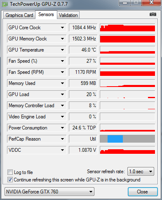
Task: Expand the PerfCap Reason dropdown arrow
Action: pyautogui.click(x=62, y=139)
